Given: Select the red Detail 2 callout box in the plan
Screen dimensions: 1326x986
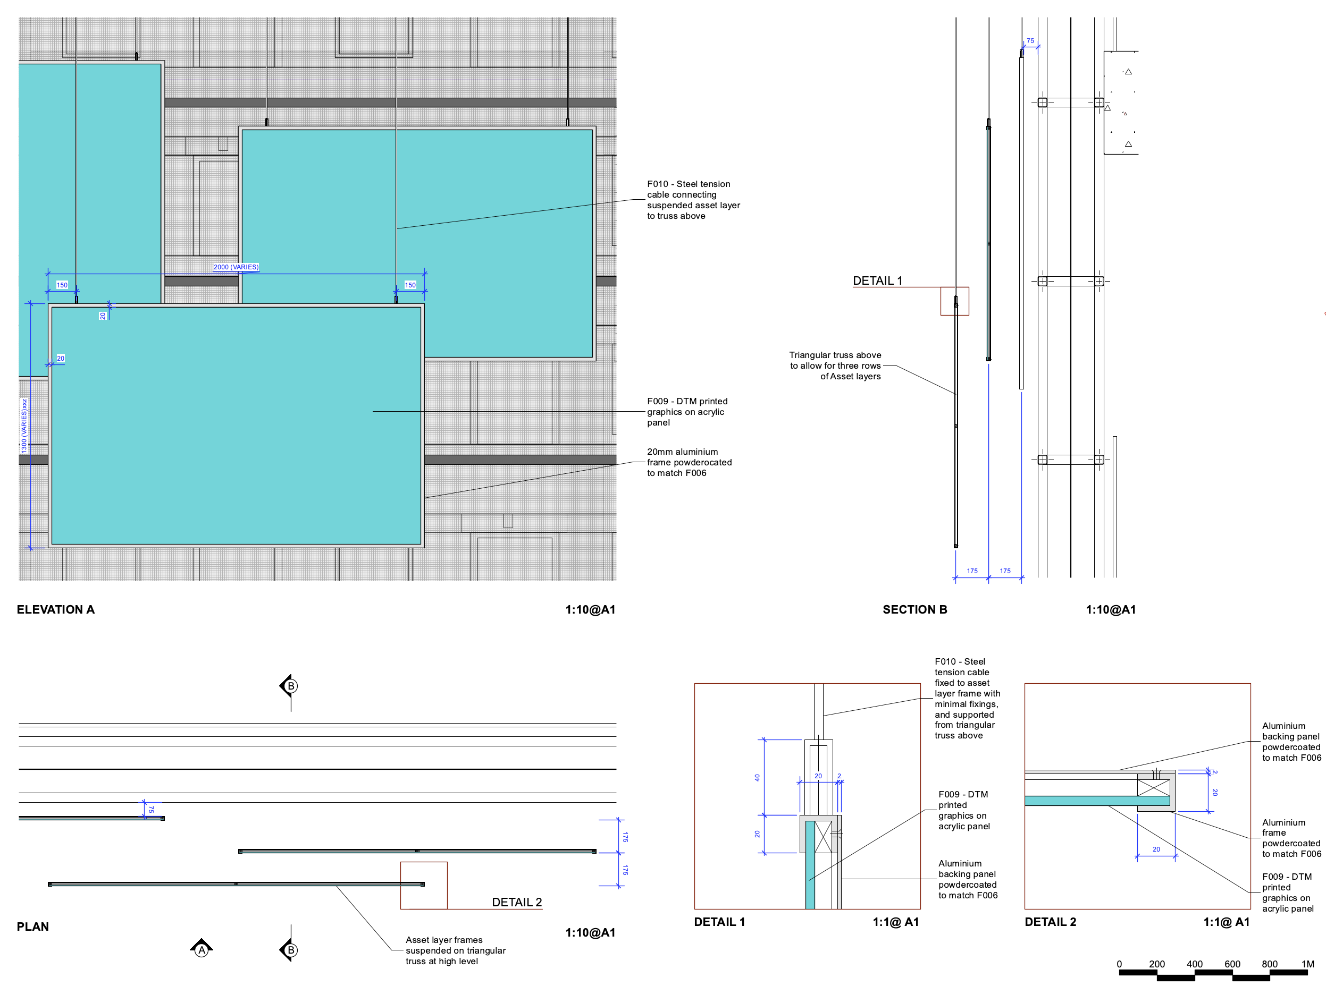Looking at the screenshot, I should [x=424, y=885].
